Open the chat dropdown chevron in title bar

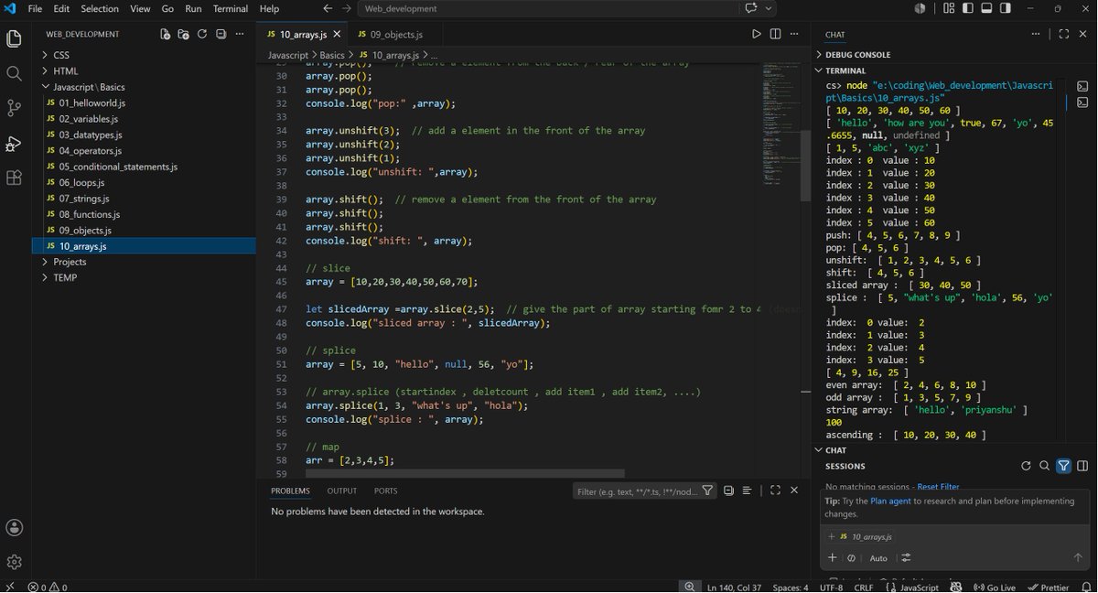769,8
